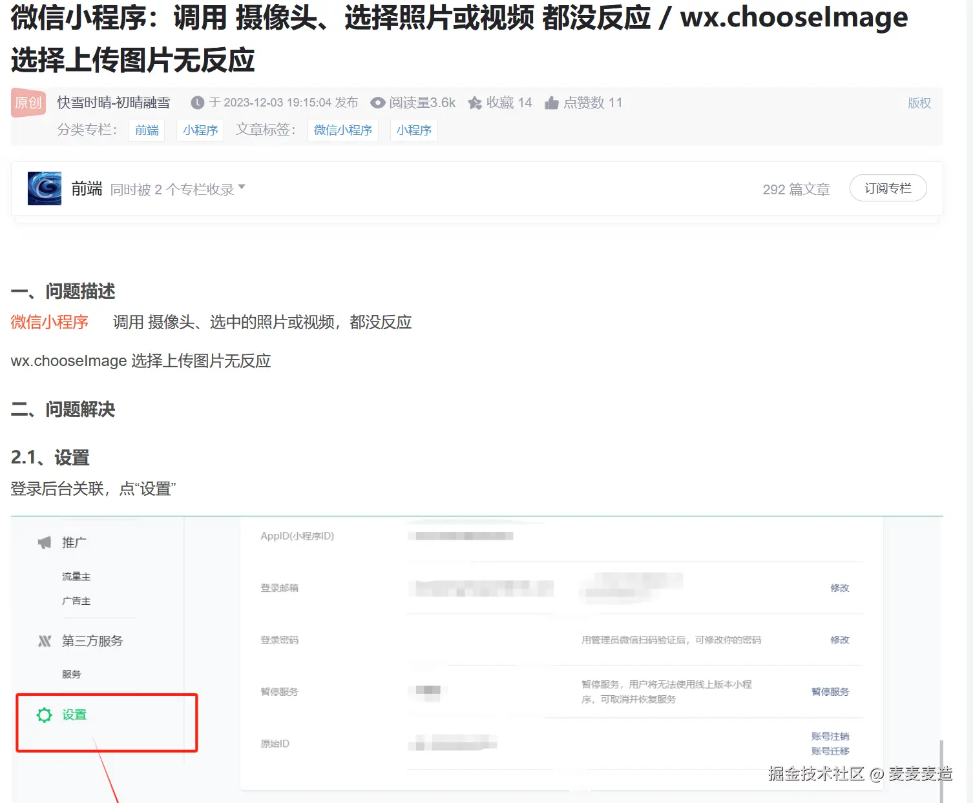Click 修改 for 登录邮箱 row

click(840, 588)
